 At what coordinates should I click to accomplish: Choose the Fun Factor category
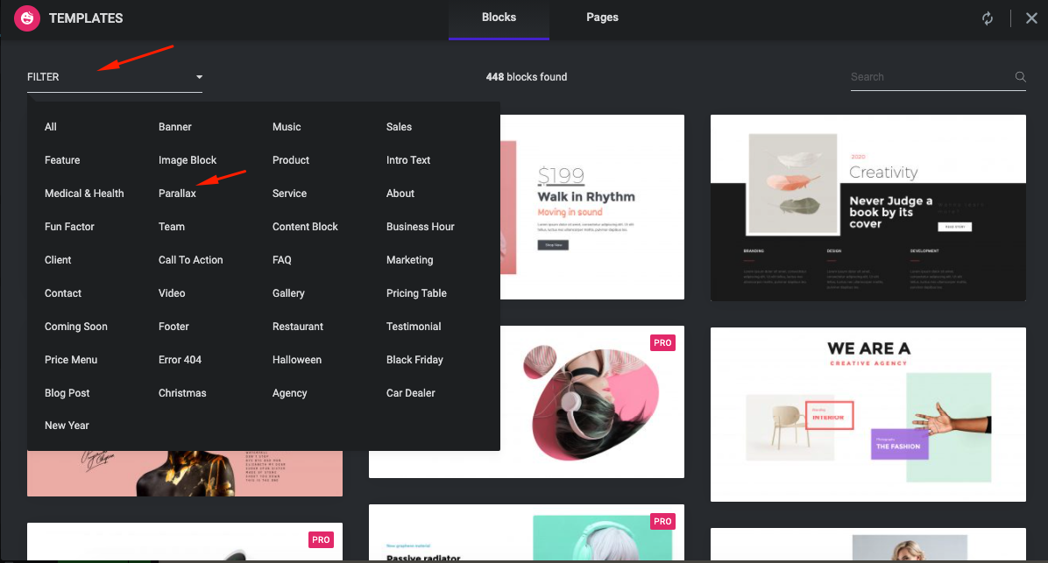pos(69,227)
